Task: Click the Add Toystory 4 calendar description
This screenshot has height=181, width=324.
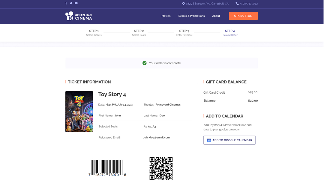Action: [227, 127]
